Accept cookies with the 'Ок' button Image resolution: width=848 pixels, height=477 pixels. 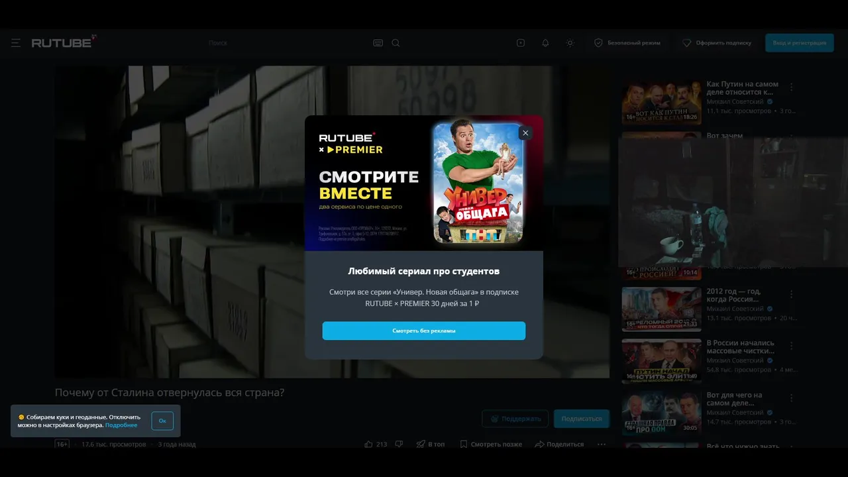click(162, 421)
